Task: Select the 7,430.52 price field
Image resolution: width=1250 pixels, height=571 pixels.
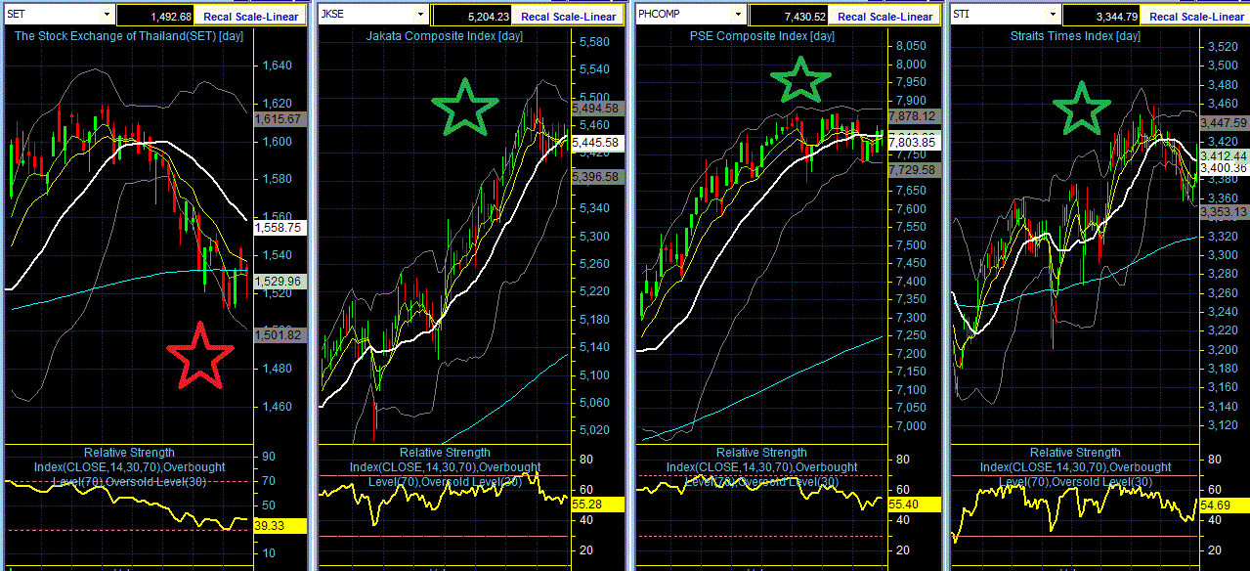Action: 788,16
